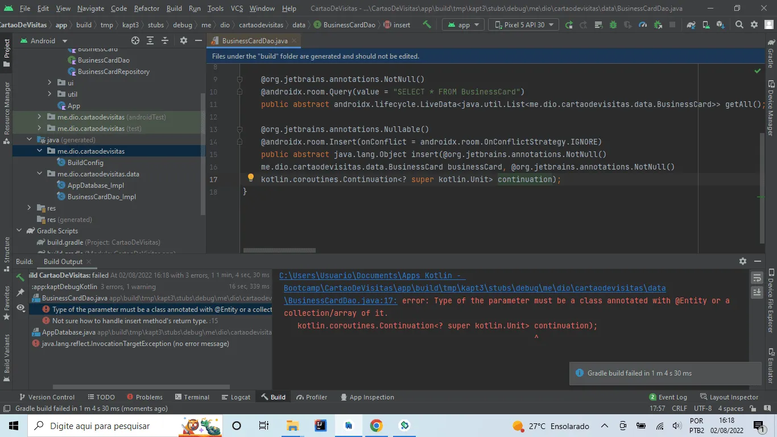Click the Gradle build failed notification balloon
777x437 pixels.
pyautogui.click(x=665, y=373)
